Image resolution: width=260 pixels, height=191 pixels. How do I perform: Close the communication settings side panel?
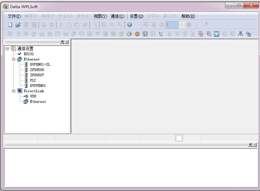tap(66, 42)
